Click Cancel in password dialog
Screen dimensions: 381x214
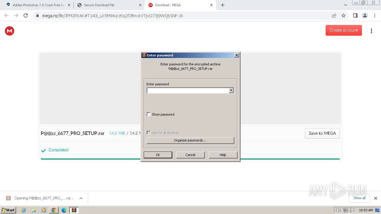tap(190, 155)
